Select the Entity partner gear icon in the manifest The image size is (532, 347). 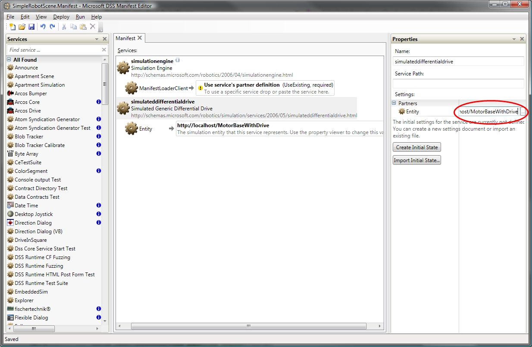pyautogui.click(x=131, y=128)
